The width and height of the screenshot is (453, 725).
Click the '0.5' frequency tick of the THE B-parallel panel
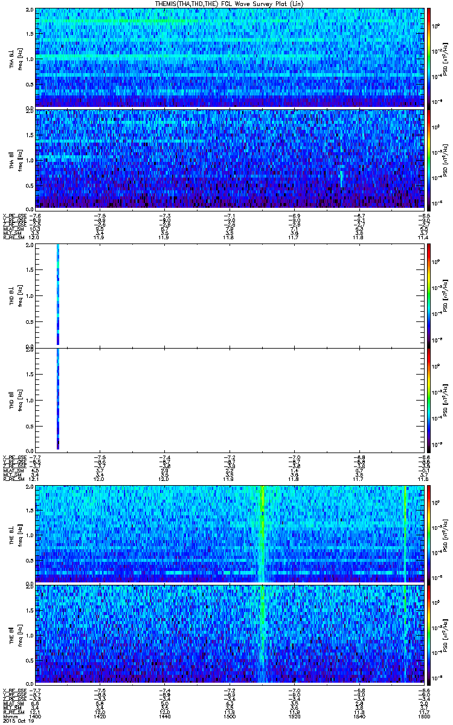pos(30,659)
